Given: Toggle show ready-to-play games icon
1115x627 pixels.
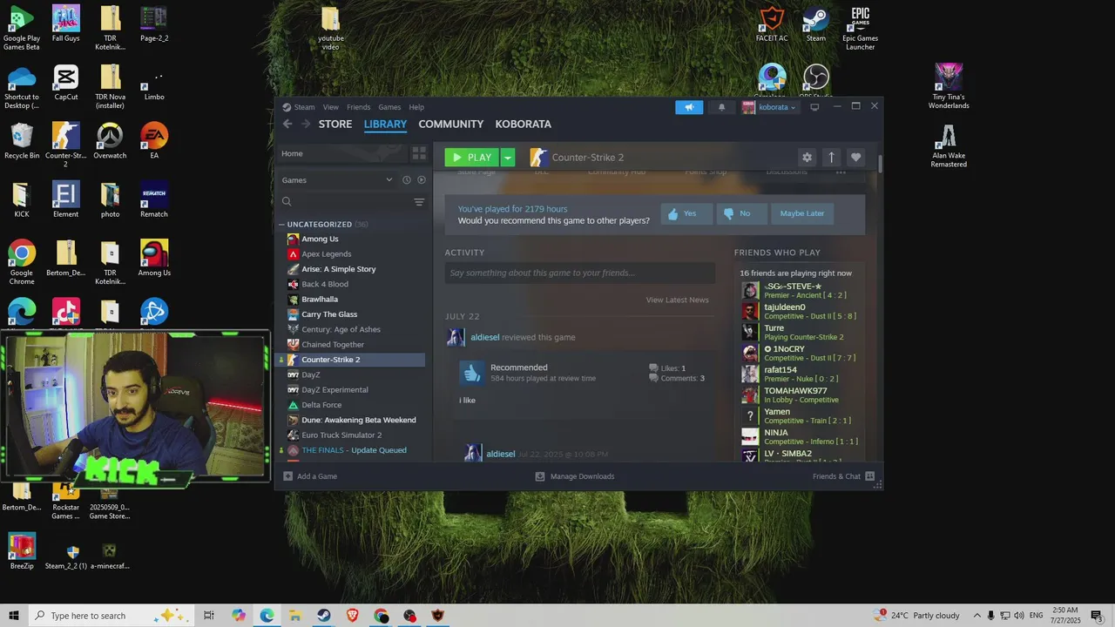Looking at the screenshot, I should point(422,180).
